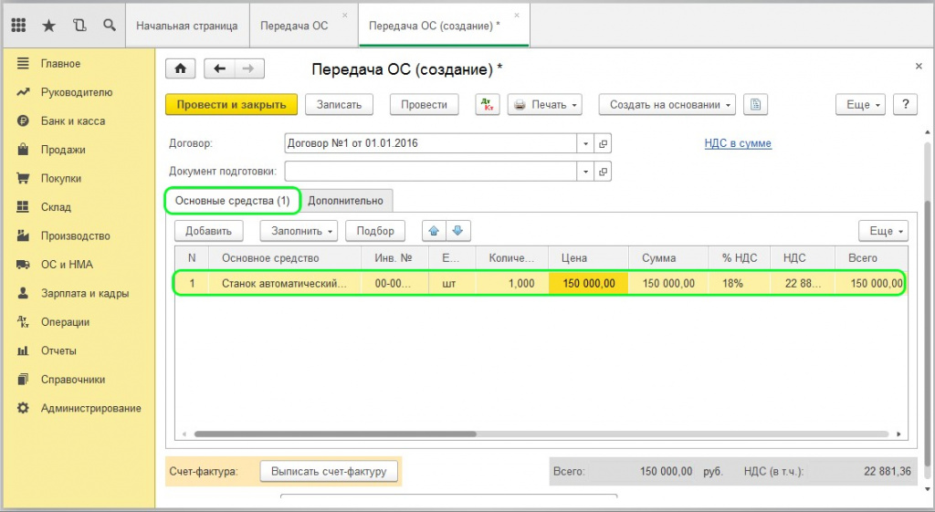The image size is (935, 512).
Task: Open the Favorites star icon
Action: 49,25
